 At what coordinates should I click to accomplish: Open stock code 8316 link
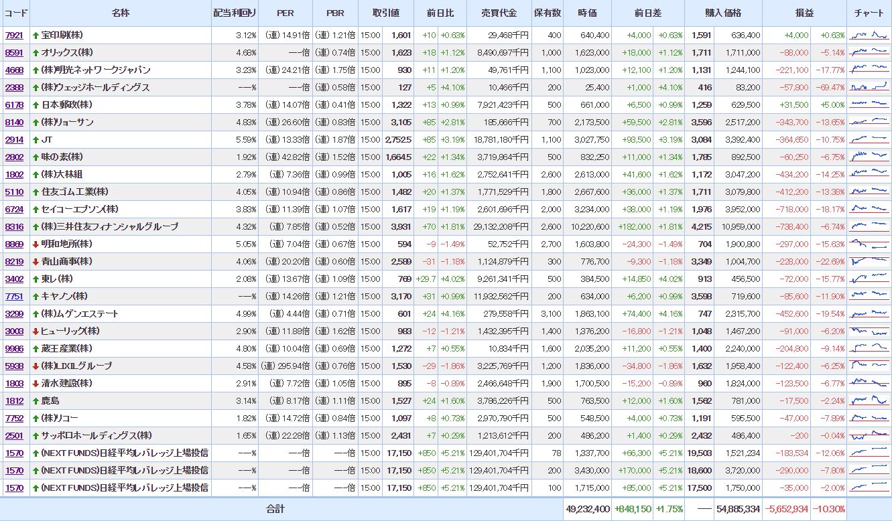click(14, 227)
